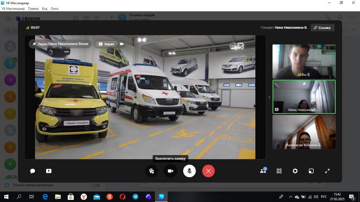Search within the chat using the magnifier icon

click(x=340, y=17)
